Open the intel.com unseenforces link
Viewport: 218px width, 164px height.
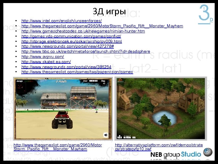[x=61, y=21]
